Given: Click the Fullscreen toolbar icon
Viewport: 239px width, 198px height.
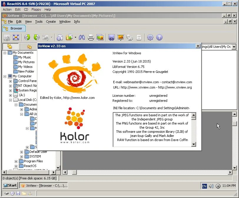Looking at the screenshot, I should (x=16, y=37).
